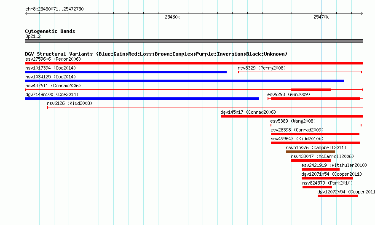Click the nsv438047 (McCarroll2006) label
The image size is (375, 225).
pos(322,156)
